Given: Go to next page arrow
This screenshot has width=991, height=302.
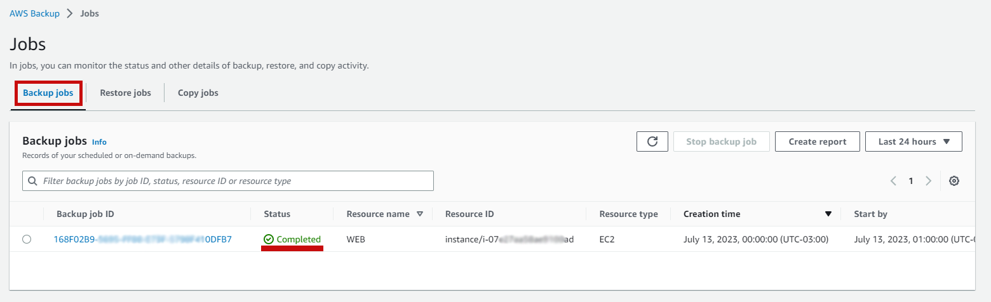Looking at the screenshot, I should [x=928, y=181].
